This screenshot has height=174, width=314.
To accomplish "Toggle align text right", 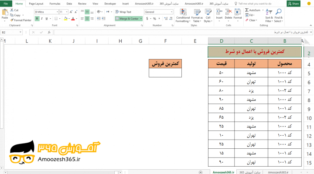I will coord(92,19).
